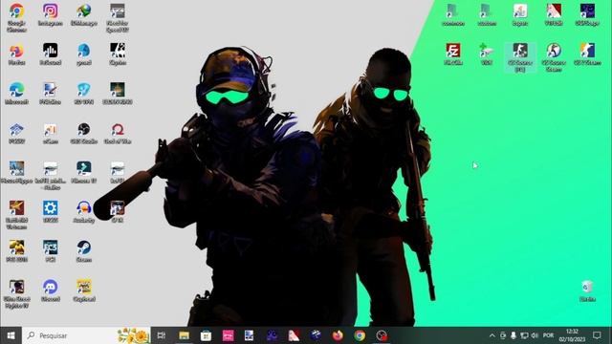Viewport: 612px width, 344px height.
Task: Open the Internet Download Manager desktop shortcut
Action: (84, 15)
